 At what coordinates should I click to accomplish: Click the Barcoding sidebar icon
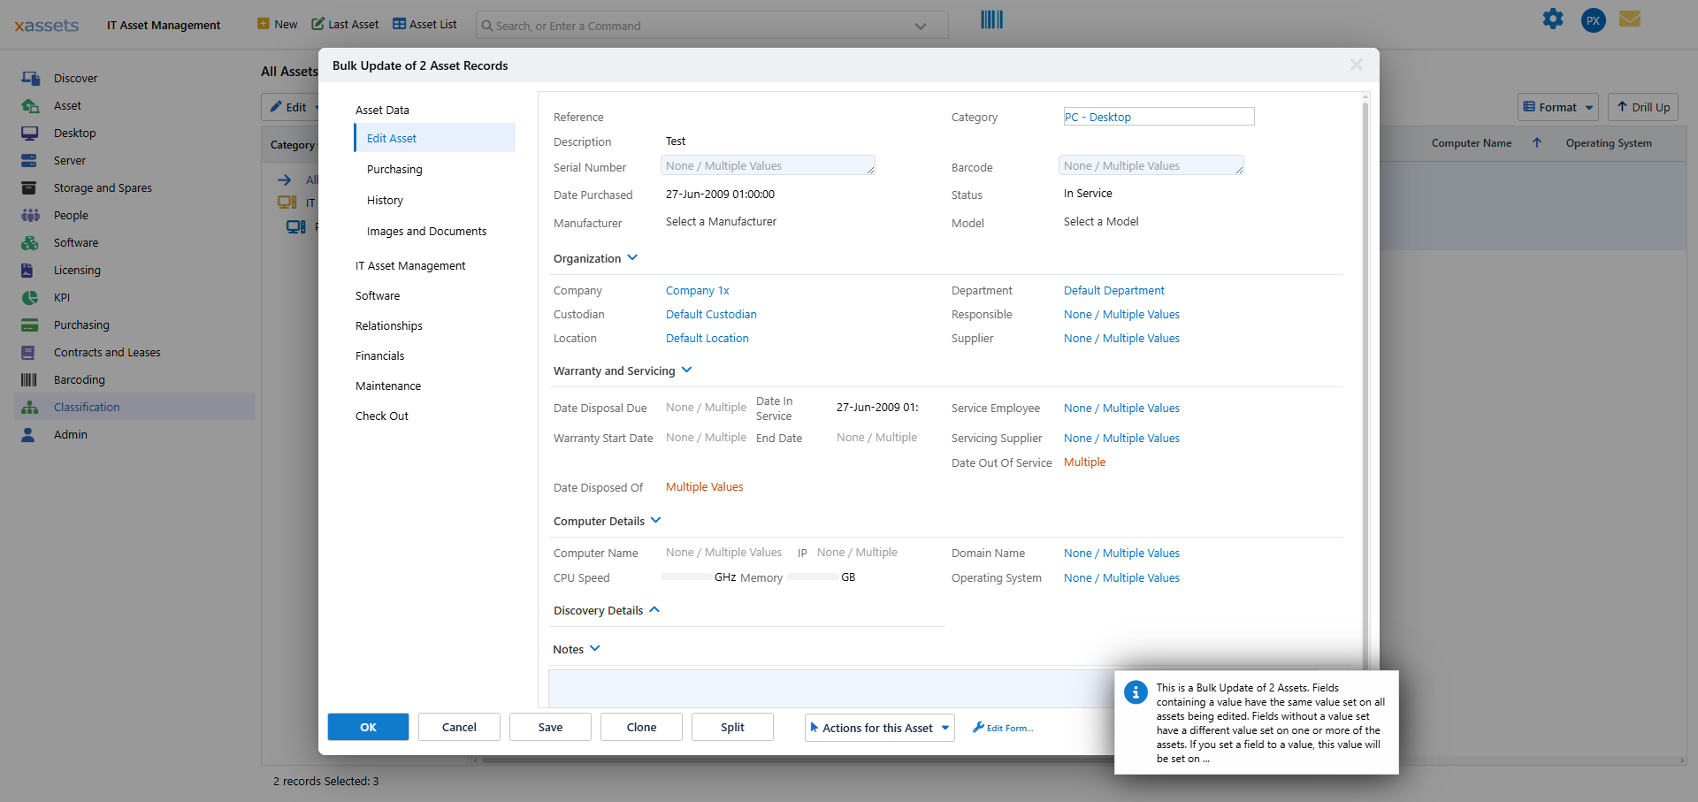click(30, 379)
